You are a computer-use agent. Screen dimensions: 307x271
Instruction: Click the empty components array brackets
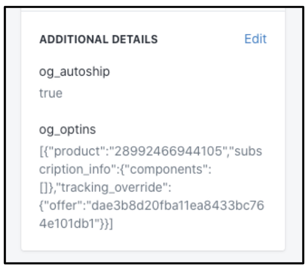(45, 187)
